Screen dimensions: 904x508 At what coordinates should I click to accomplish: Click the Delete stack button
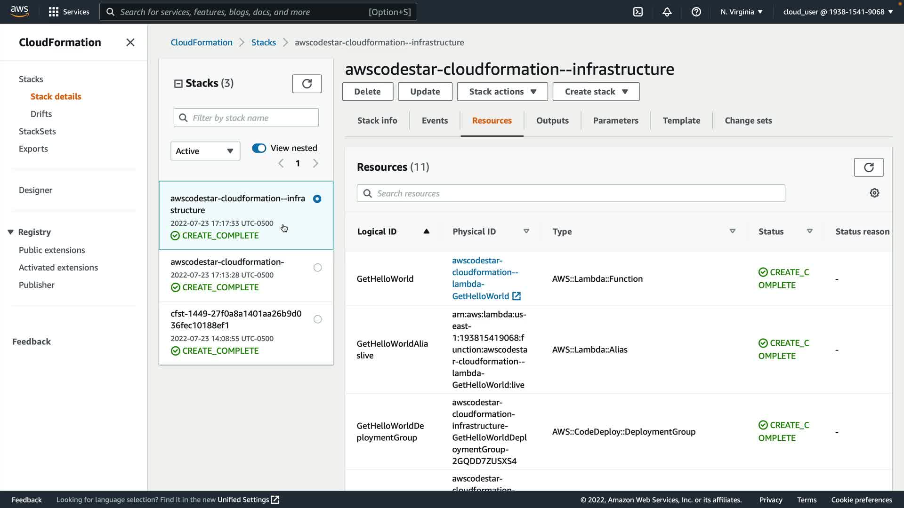click(367, 92)
